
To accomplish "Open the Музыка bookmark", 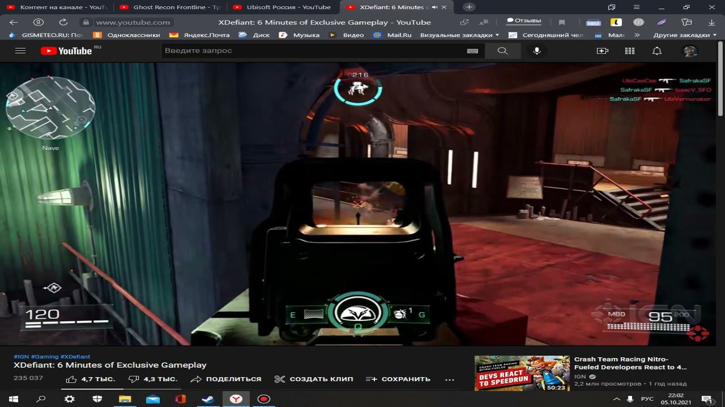I will pos(299,35).
